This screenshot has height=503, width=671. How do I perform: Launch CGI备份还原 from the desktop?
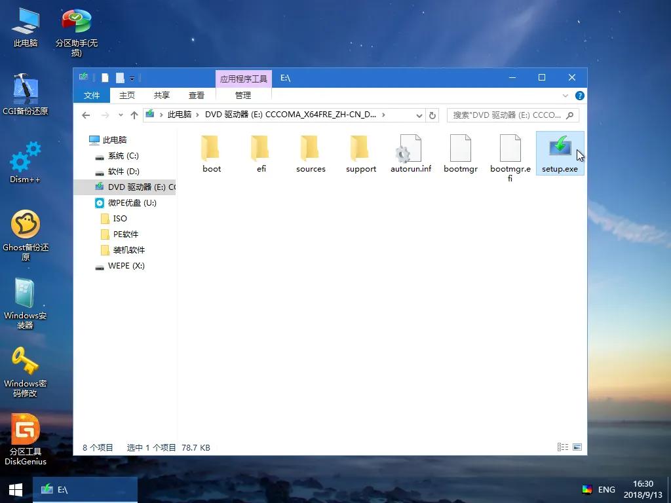25,93
